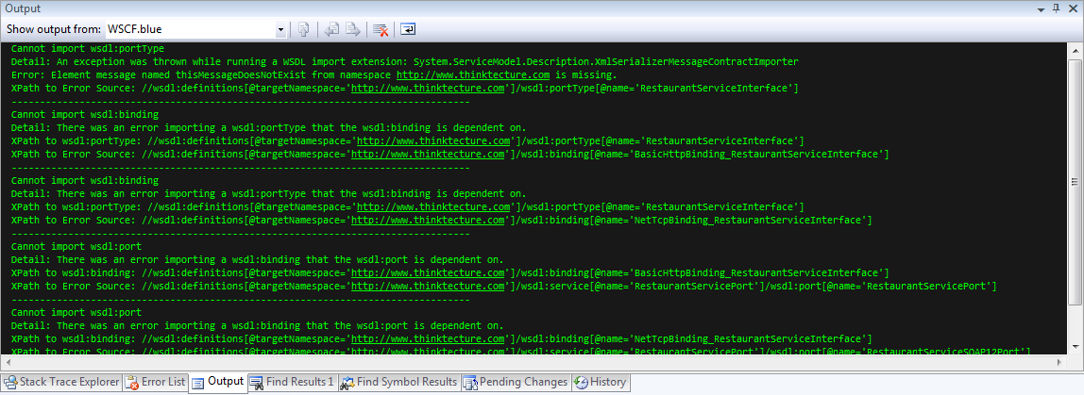
Task: Show the Pending Changes tab
Action: [516, 382]
